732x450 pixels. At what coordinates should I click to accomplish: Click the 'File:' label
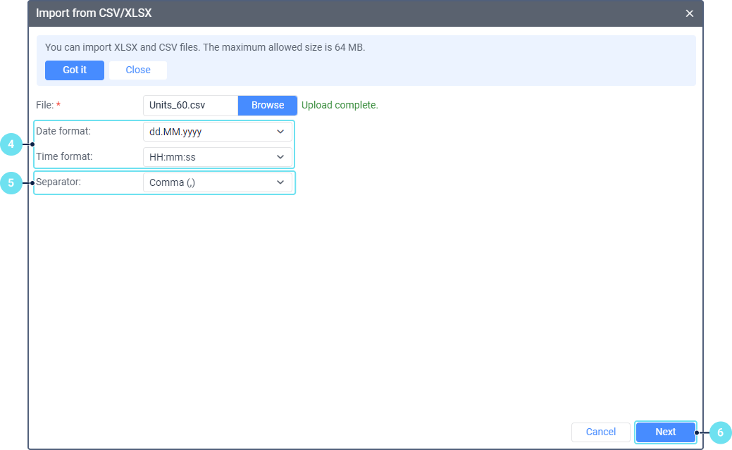(x=48, y=105)
